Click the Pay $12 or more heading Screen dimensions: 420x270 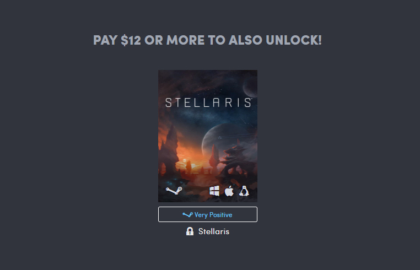point(207,40)
